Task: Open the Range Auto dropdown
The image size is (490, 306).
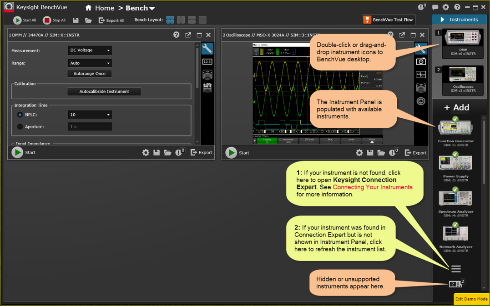Action: tap(90, 63)
